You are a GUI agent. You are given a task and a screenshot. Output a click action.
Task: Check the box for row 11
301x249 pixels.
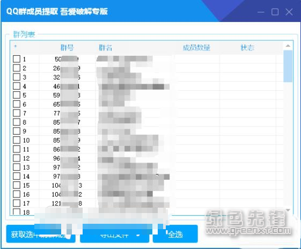coord(17,149)
